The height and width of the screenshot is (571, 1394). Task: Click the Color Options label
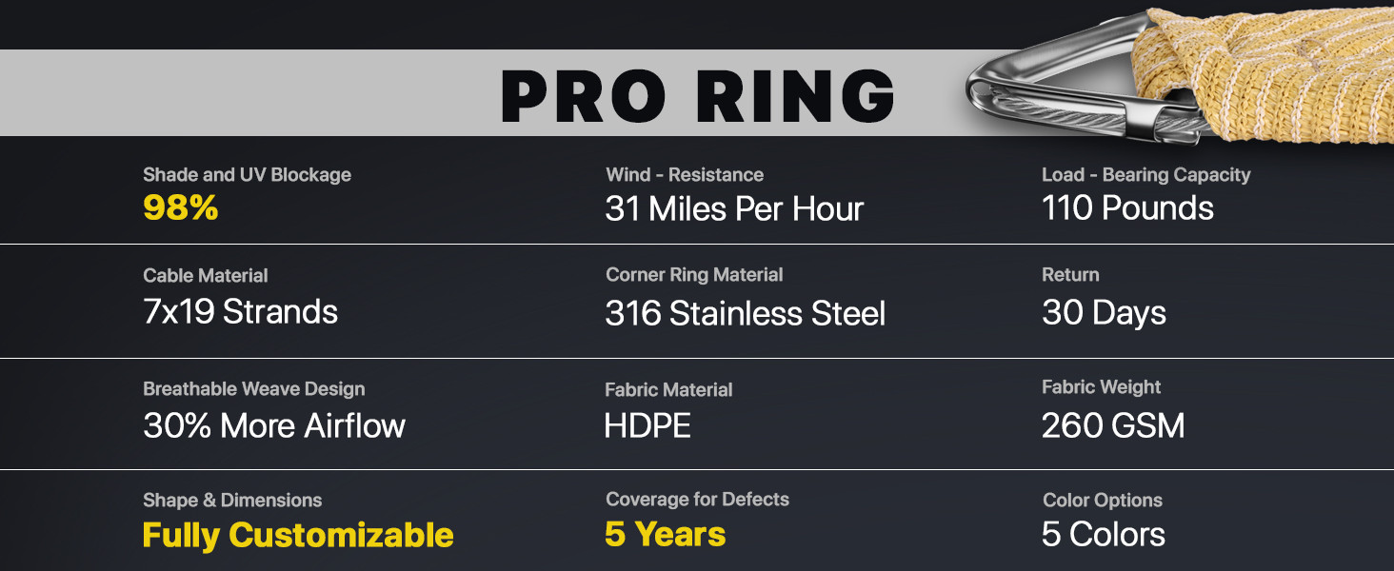coord(1102,501)
